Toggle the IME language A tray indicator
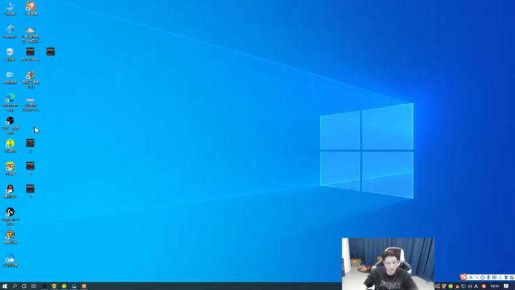The image size is (515, 290). point(476,286)
